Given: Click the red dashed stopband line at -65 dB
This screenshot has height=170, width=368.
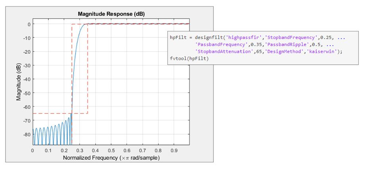Looking at the screenshot, I should tap(52, 114).
